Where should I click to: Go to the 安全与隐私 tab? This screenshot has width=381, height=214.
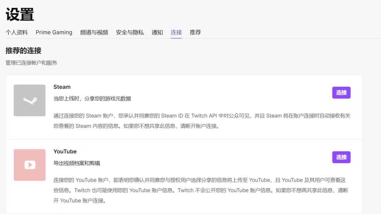coord(130,32)
